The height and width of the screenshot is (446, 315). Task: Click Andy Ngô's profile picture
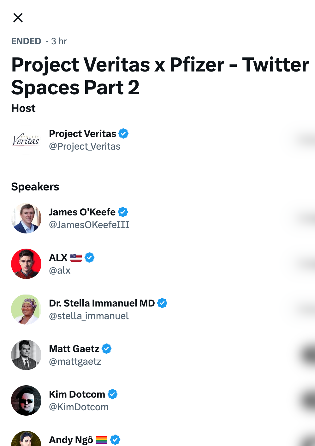coord(26,440)
